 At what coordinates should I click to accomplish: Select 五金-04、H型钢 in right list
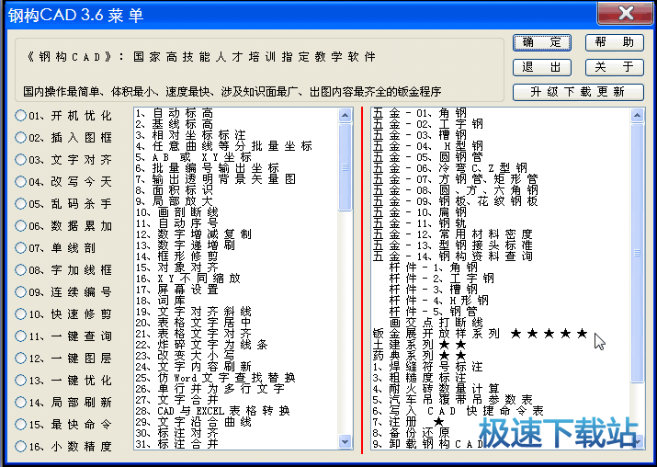(428, 146)
